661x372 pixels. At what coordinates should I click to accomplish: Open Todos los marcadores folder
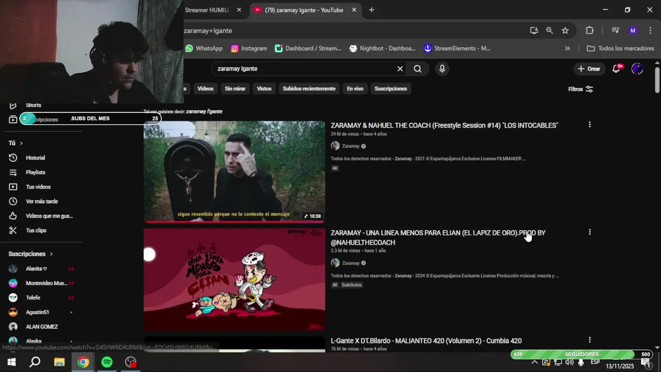pyautogui.click(x=621, y=49)
